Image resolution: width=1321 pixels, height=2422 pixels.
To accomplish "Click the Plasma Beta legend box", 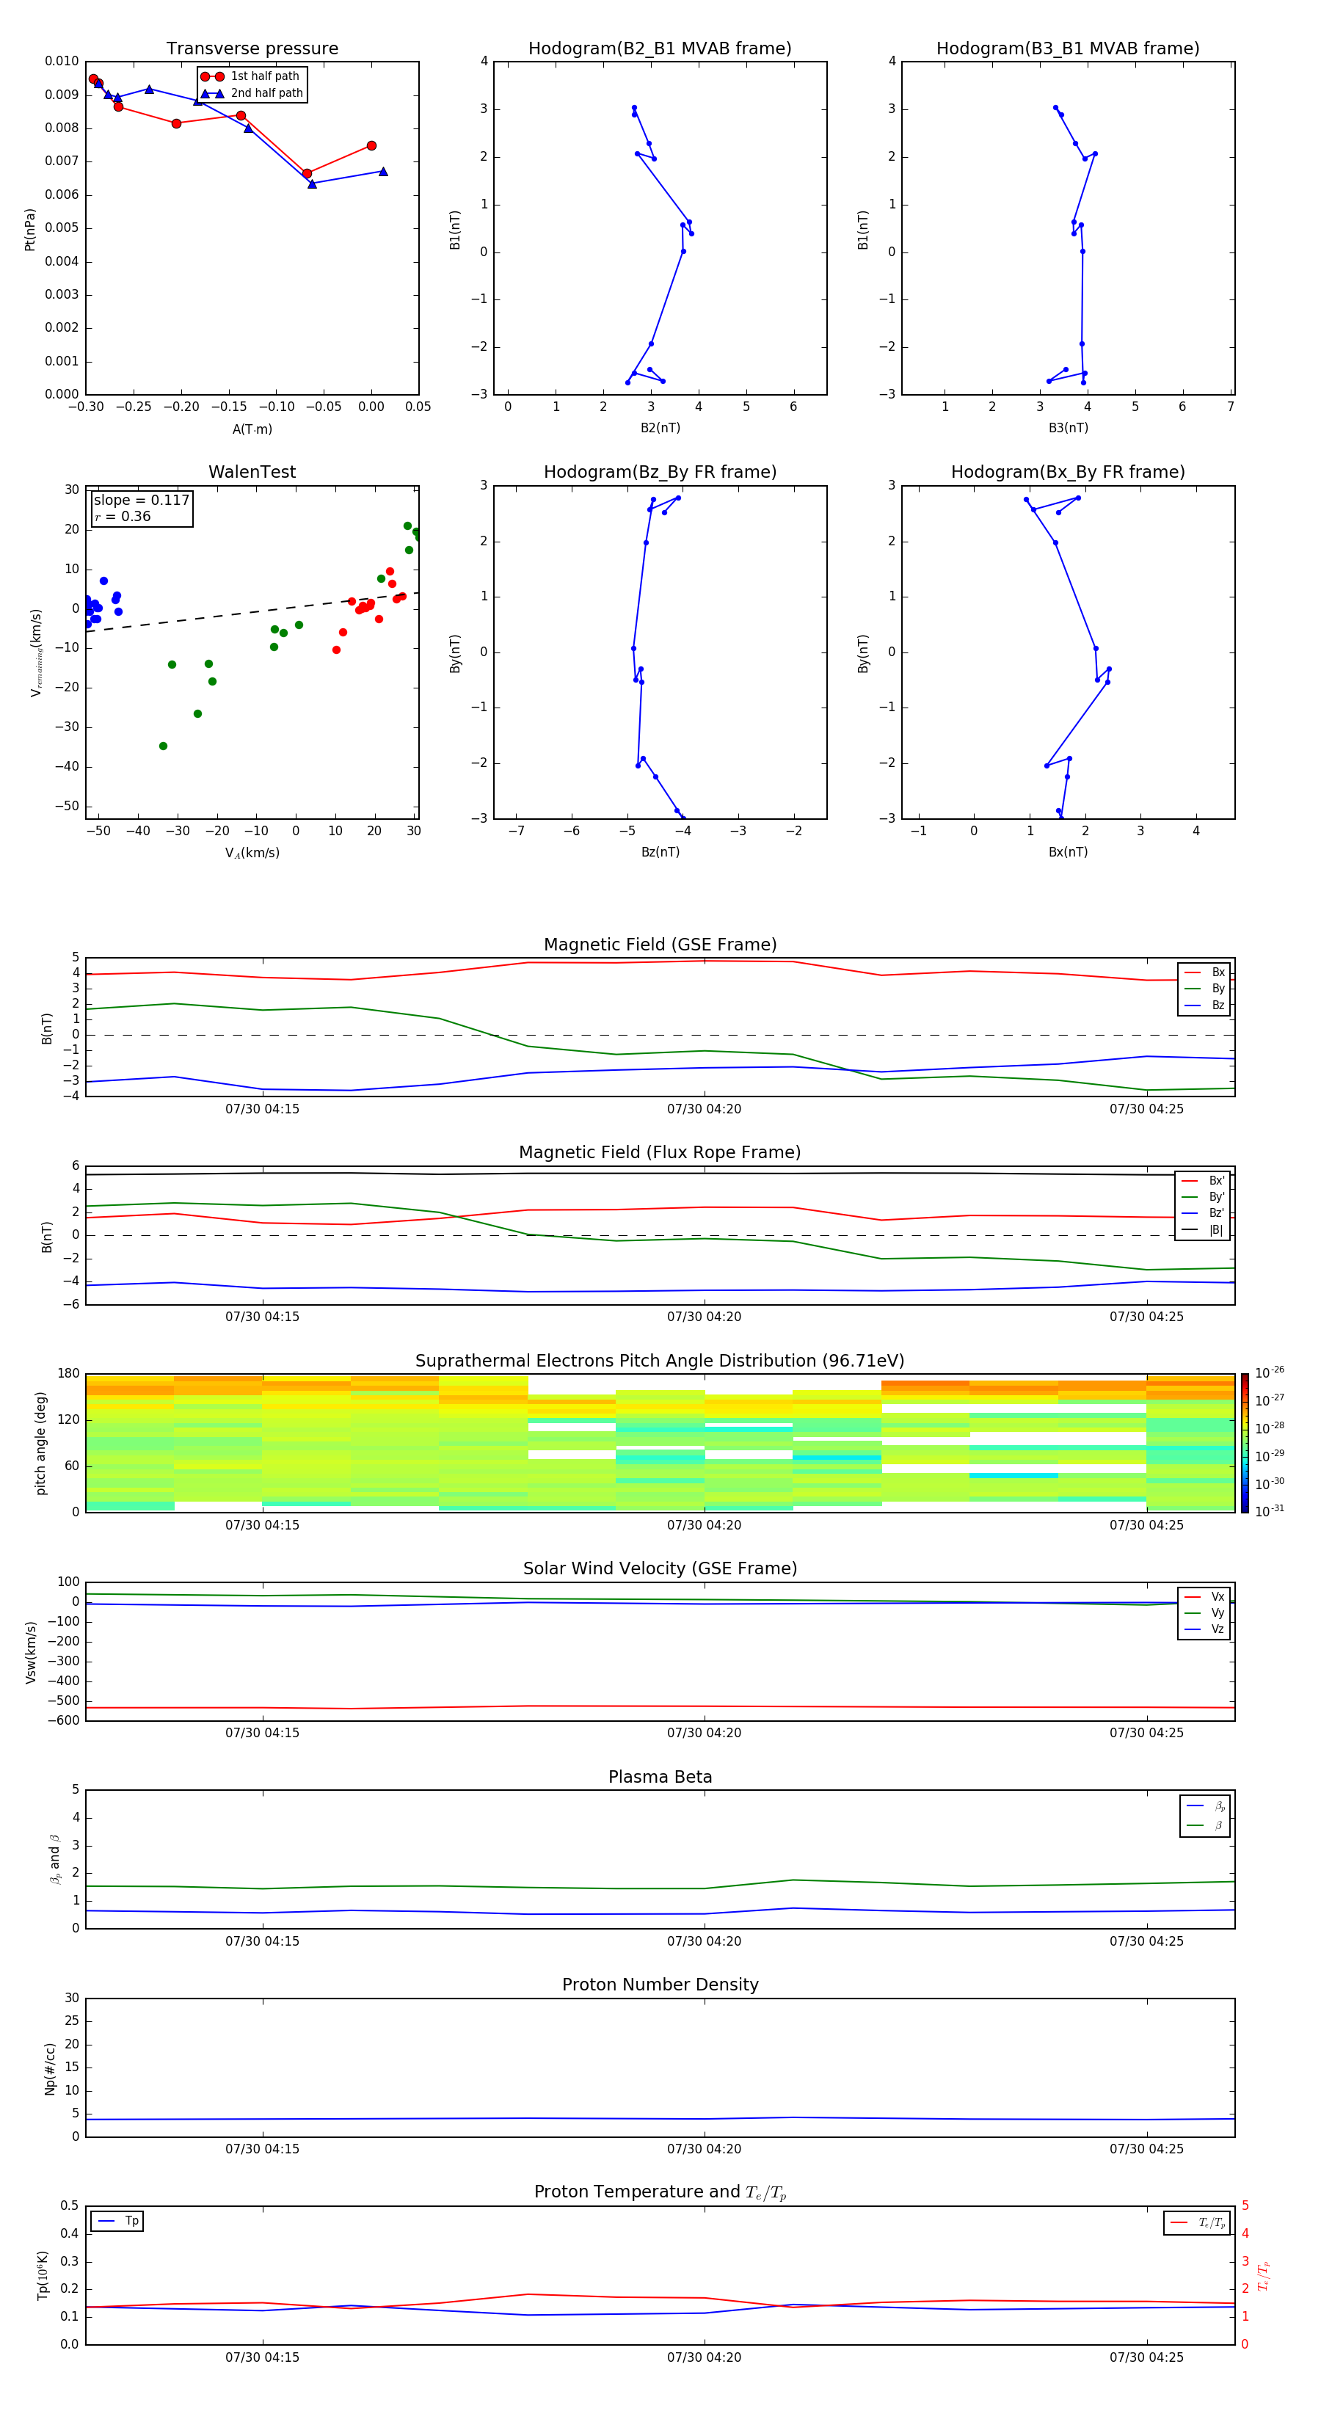I will pyautogui.click(x=1205, y=1816).
